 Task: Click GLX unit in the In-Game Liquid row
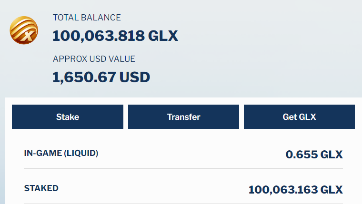(332, 155)
